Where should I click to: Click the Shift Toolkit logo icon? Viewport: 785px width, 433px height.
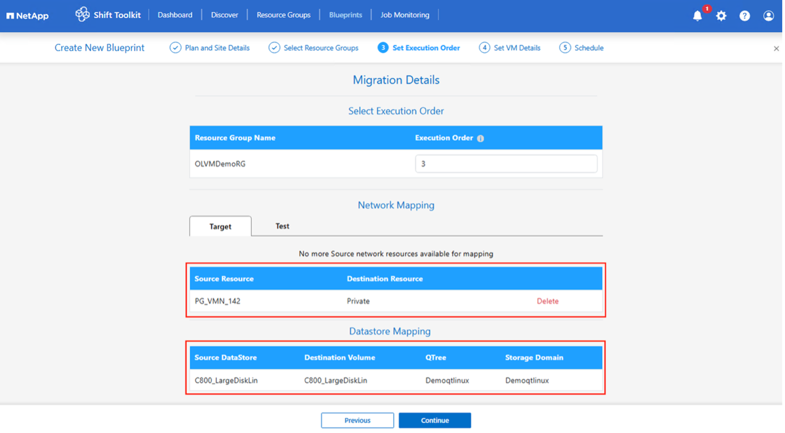tap(82, 15)
